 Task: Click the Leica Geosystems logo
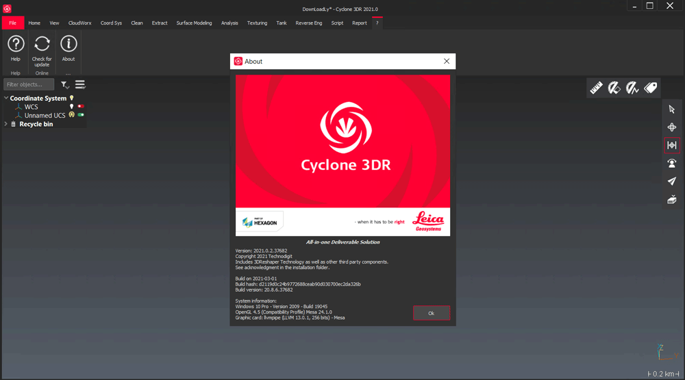[x=428, y=221]
